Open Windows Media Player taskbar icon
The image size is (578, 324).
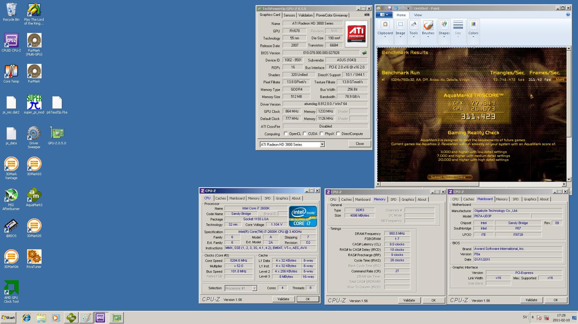pos(56,318)
